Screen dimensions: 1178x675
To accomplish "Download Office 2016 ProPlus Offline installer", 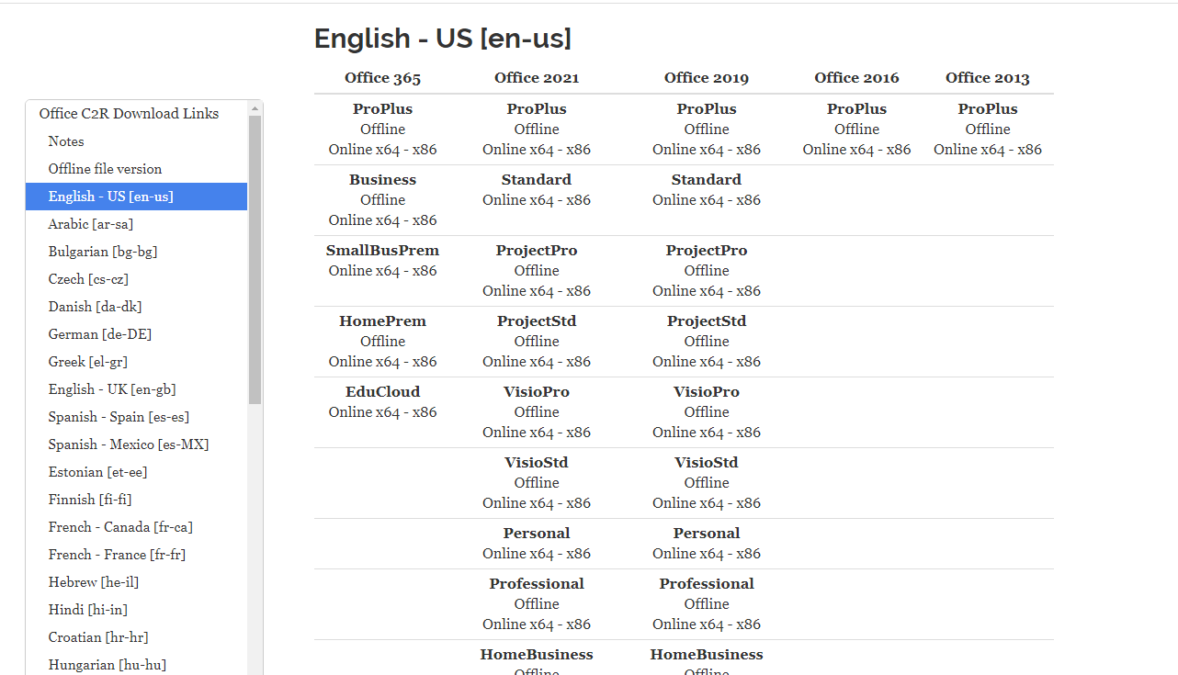I will 856,129.
